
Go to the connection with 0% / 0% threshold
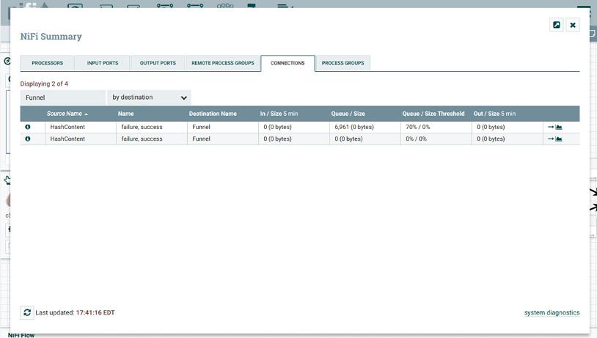click(x=551, y=139)
